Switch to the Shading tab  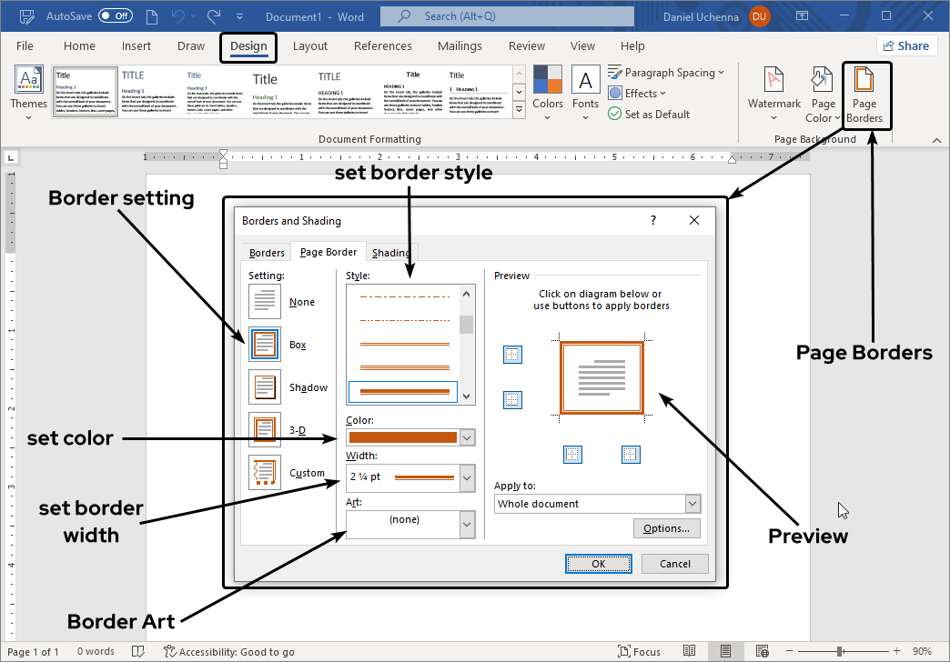click(390, 252)
